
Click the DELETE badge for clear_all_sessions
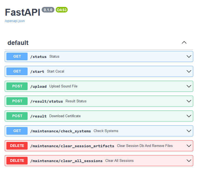pyautogui.click(x=17, y=161)
